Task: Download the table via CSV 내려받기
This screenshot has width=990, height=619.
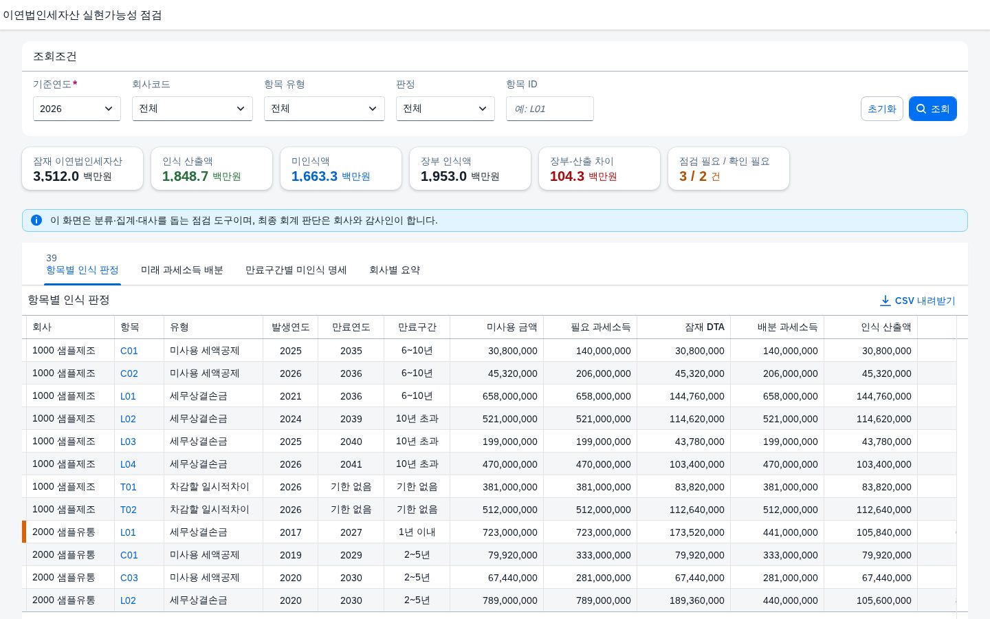Action: (x=918, y=301)
